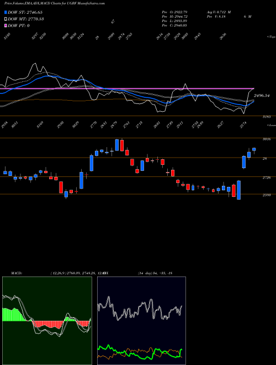The image size is (276, 365).
Task: Click the 3297 tops value label
Action: click(x=35, y=36)
